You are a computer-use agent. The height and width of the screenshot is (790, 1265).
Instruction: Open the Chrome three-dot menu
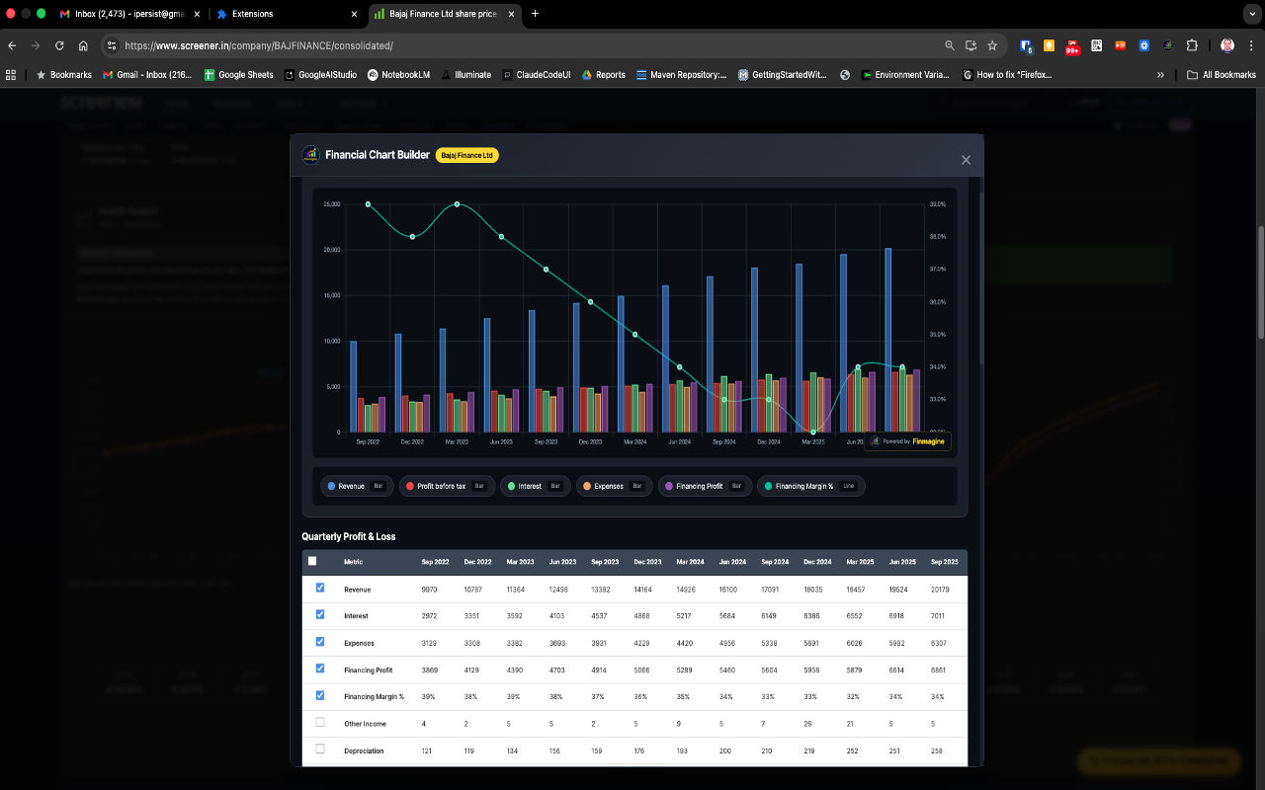pyautogui.click(x=1251, y=45)
